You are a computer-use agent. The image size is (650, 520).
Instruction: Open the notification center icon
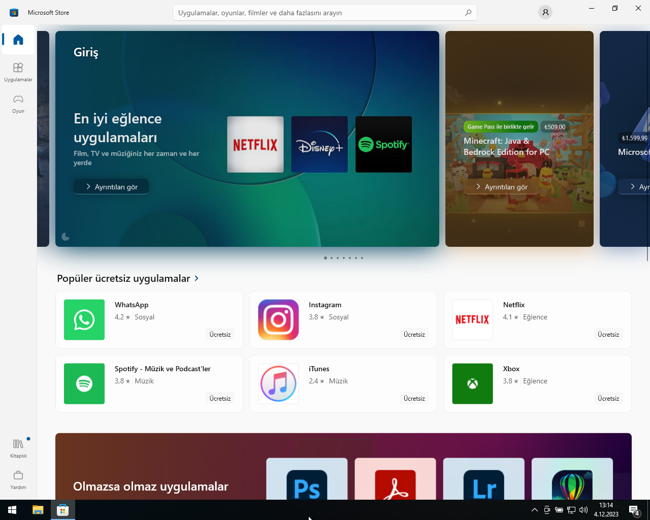tap(634, 510)
